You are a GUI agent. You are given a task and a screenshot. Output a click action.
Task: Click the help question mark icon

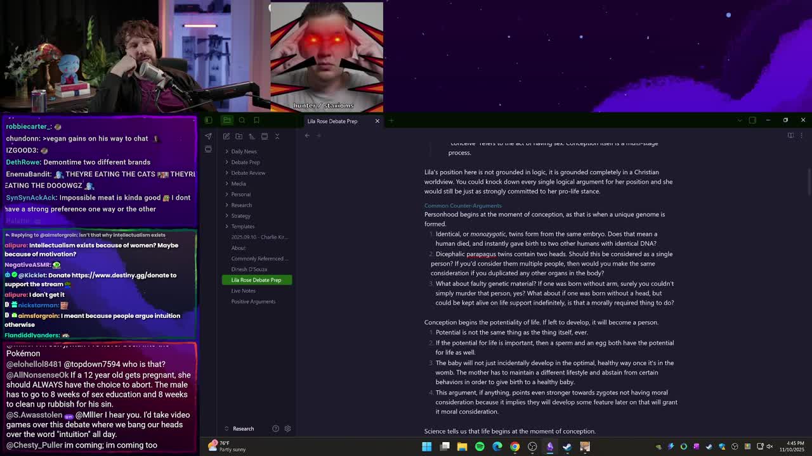[275, 429]
